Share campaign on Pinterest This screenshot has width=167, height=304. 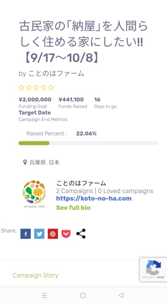click(x=53, y=233)
